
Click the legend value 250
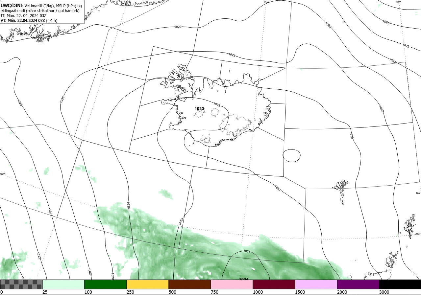click(x=131, y=292)
